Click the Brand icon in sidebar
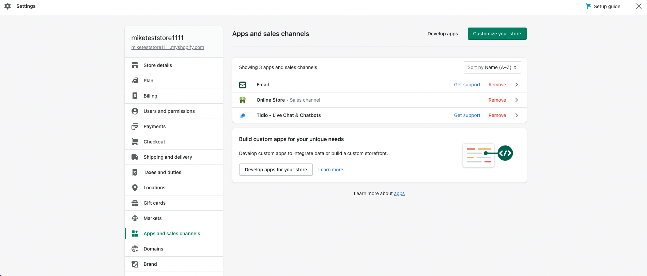This screenshot has height=276, width=647. pos(135,264)
